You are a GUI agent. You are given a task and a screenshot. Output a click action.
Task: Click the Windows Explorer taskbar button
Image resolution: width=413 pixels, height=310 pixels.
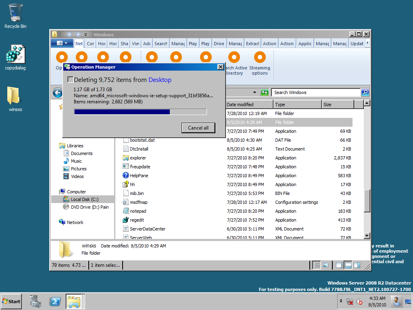coord(74,301)
